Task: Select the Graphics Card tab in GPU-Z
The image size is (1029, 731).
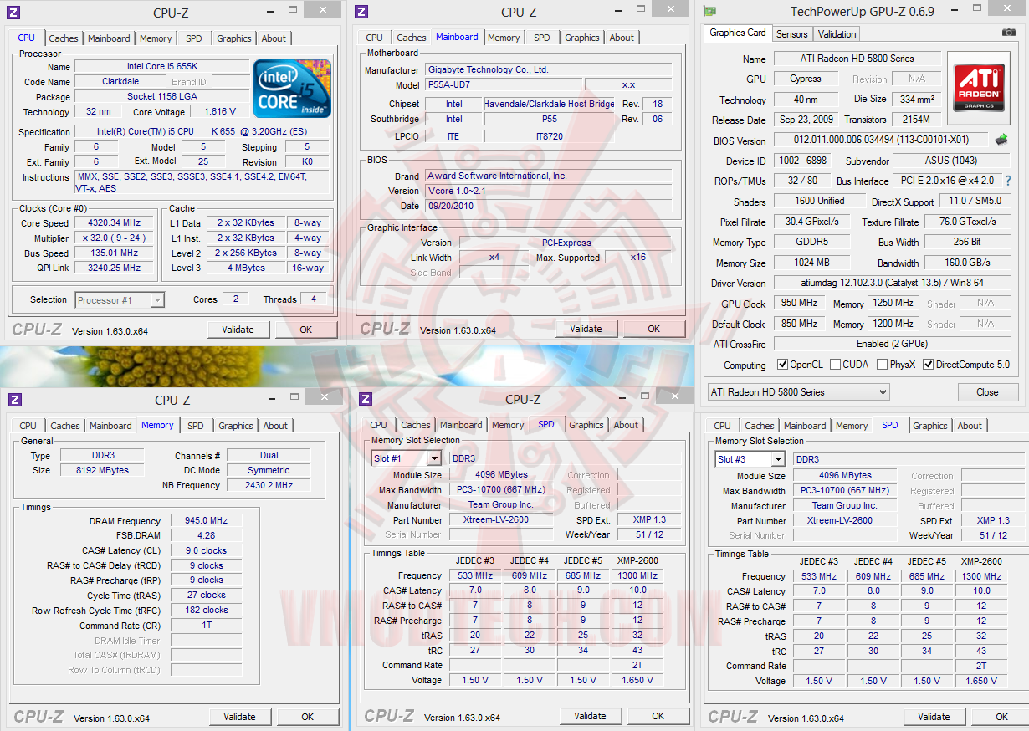Action: pyautogui.click(x=738, y=33)
